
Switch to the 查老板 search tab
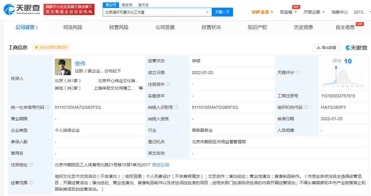[x=127, y=5]
